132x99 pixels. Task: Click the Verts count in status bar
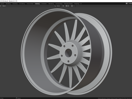point(114,98)
